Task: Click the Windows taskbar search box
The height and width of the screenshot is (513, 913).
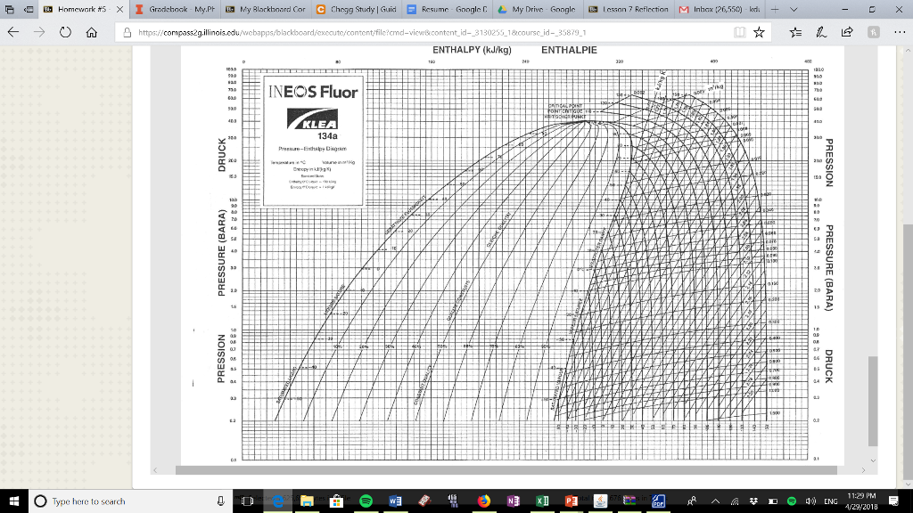Action: [x=125, y=501]
